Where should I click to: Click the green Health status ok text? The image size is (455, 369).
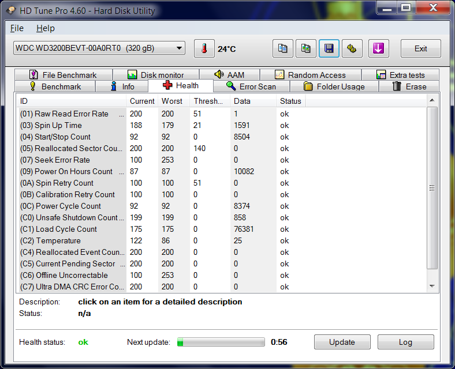tap(83, 342)
